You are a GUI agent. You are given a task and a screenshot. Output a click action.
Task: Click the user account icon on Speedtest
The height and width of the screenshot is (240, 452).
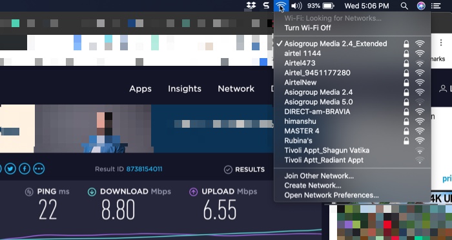(442, 89)
